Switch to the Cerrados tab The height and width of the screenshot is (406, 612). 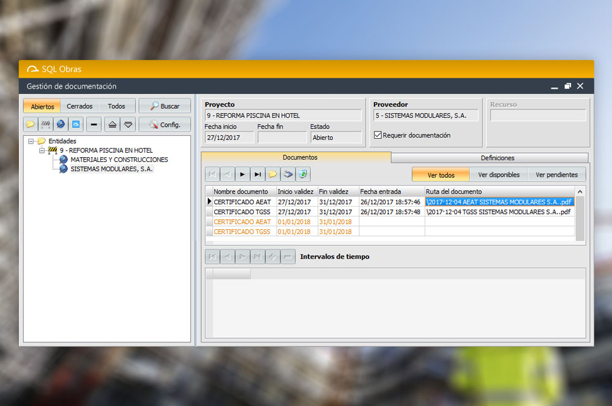(80, 106)
